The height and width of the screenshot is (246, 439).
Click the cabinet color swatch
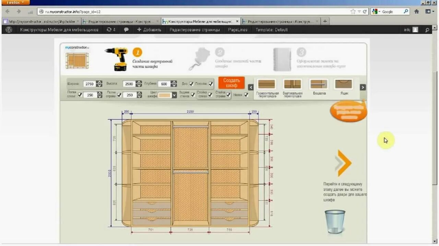tap(165, 96)
